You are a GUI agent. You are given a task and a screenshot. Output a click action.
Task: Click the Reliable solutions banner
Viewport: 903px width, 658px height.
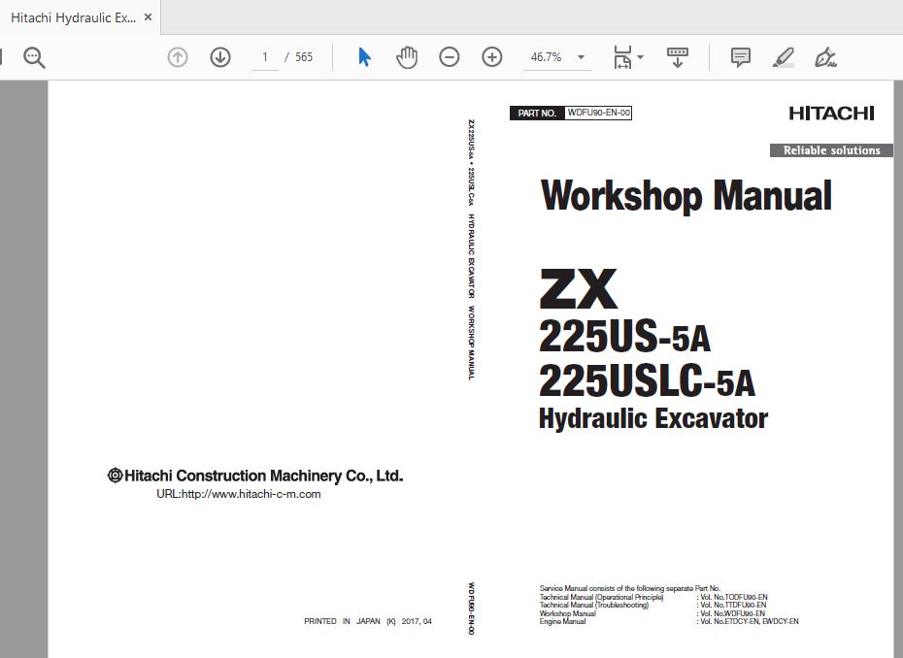pos(831,150)
